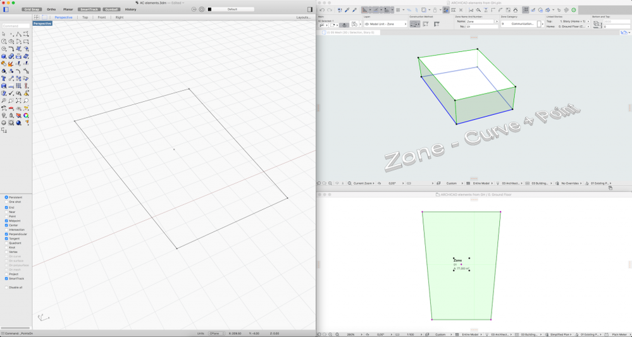Screen dimensions: 632x337
Task: Toggle the SmartTrack button in Rhino toolbar
Action: pyautogui.click(x=89, y=9)
